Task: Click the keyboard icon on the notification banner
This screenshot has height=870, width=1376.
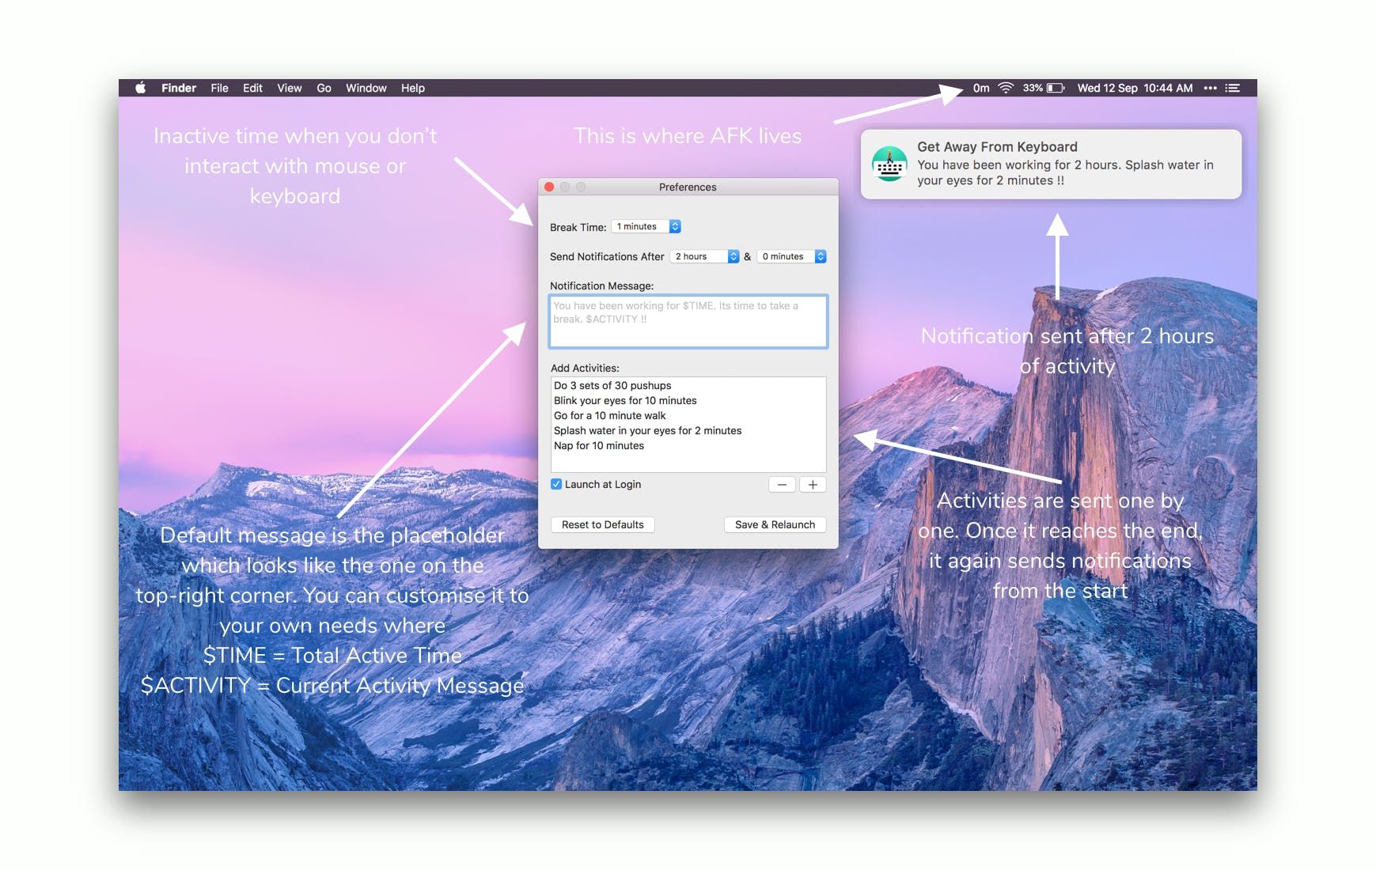Action: 889,165
